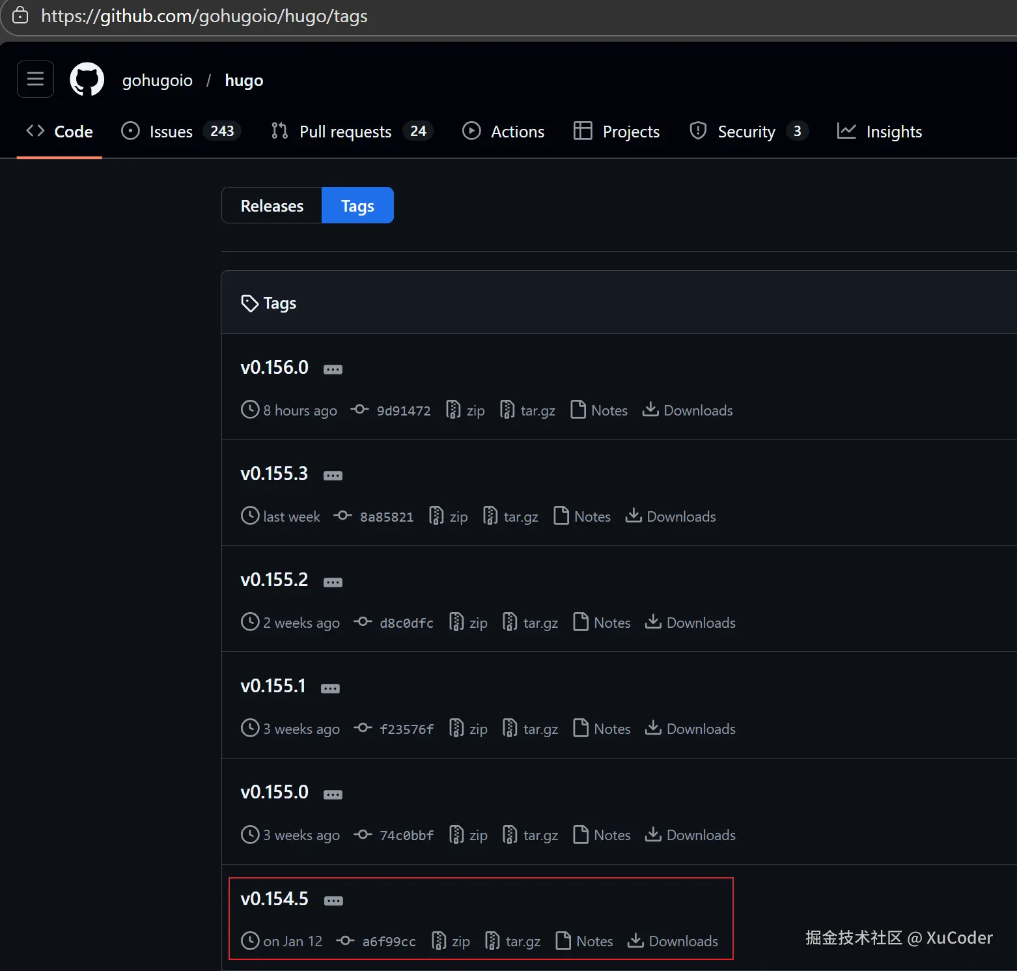Screen dimensions: 1017x971
Task: Open the v0.155.1 tag
Action: 273,686
